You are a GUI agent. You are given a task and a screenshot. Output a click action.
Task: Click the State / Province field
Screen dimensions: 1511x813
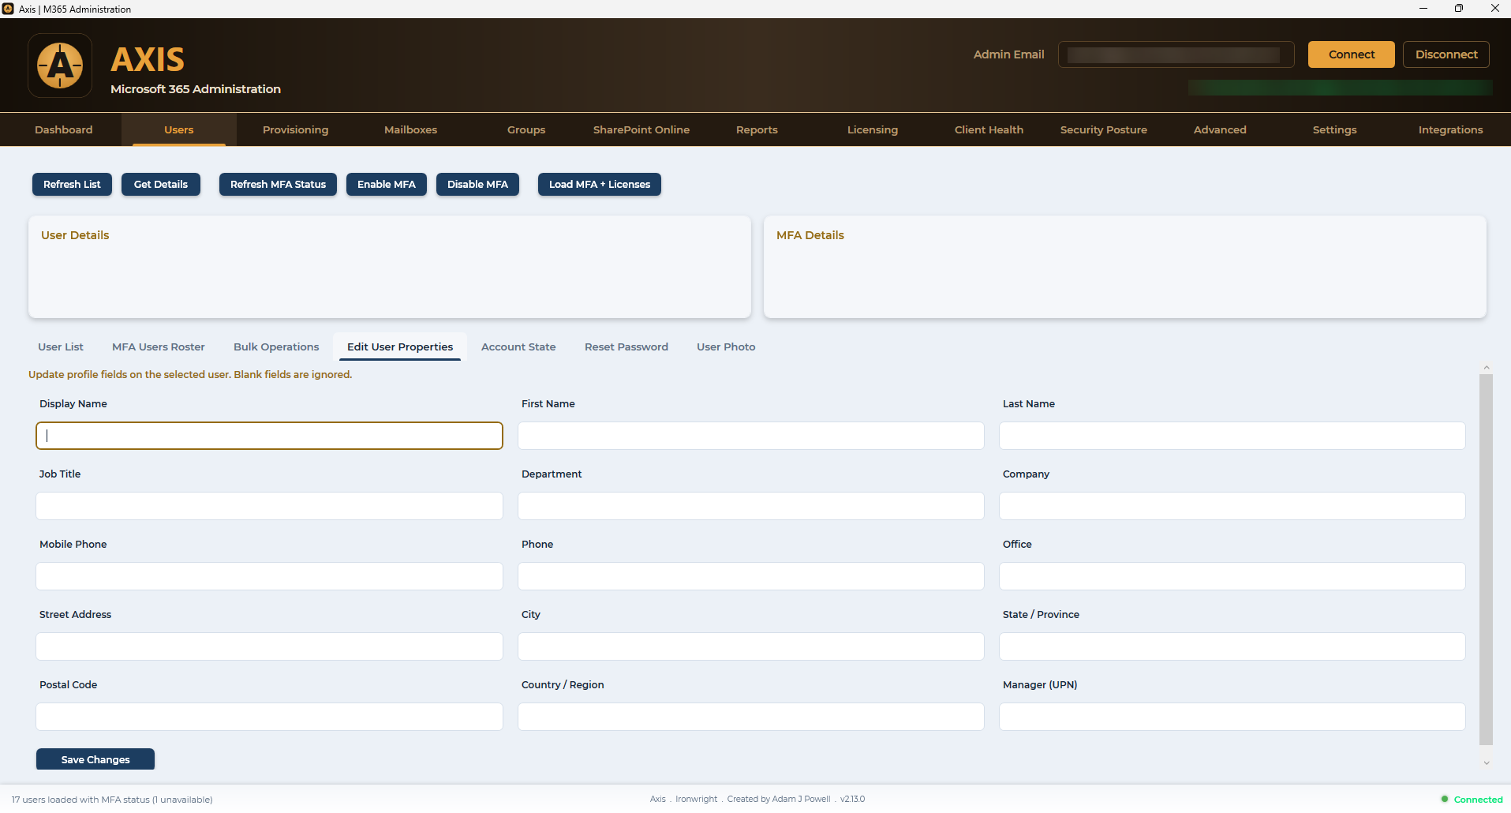(x=1232, y=646)
